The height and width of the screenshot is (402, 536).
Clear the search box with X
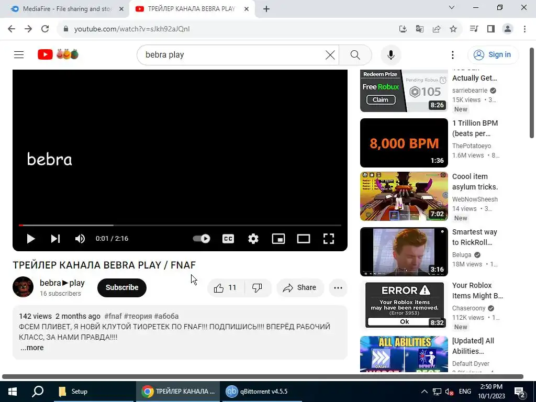coord(330,54)
